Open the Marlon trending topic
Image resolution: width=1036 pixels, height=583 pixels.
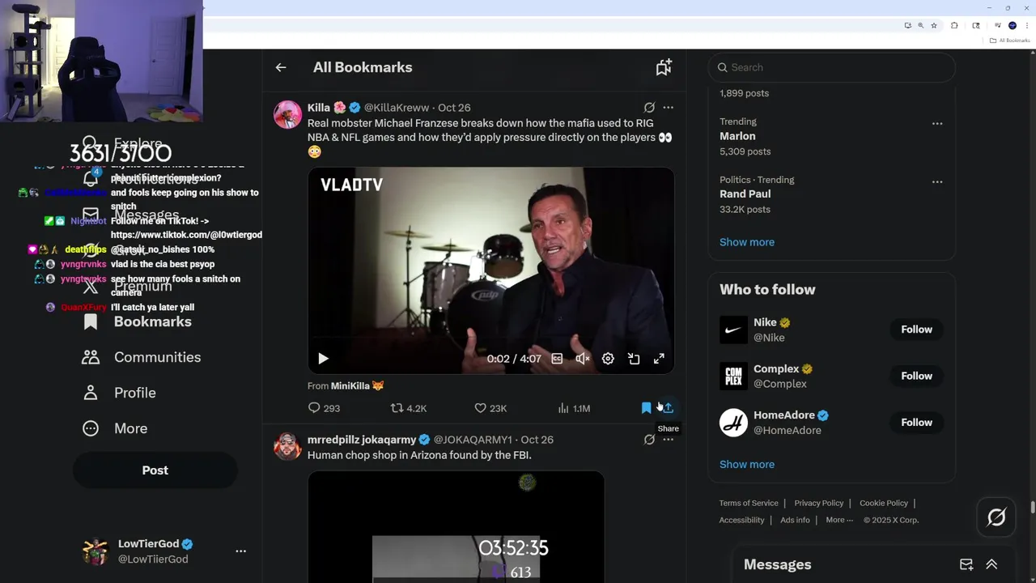[737, 136]
